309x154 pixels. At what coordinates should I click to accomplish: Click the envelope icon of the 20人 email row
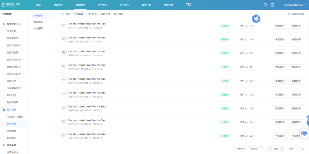pyautogui.click(x=64, y=80)
